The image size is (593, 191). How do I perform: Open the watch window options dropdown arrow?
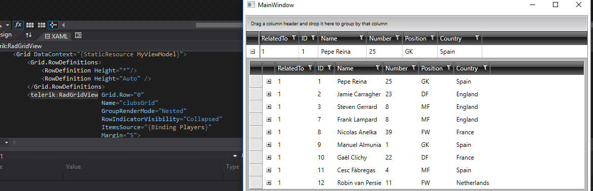click(235, 156)
